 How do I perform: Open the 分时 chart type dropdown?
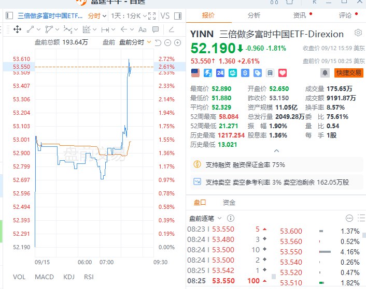pos(97,16)
